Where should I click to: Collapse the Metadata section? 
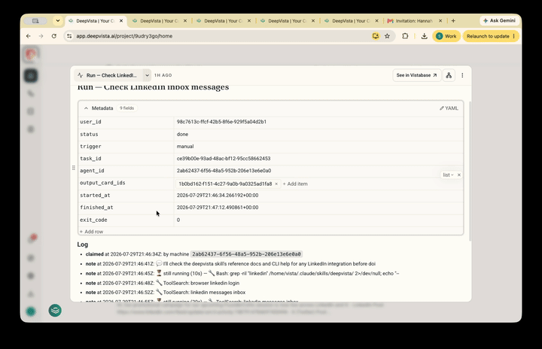86,108
